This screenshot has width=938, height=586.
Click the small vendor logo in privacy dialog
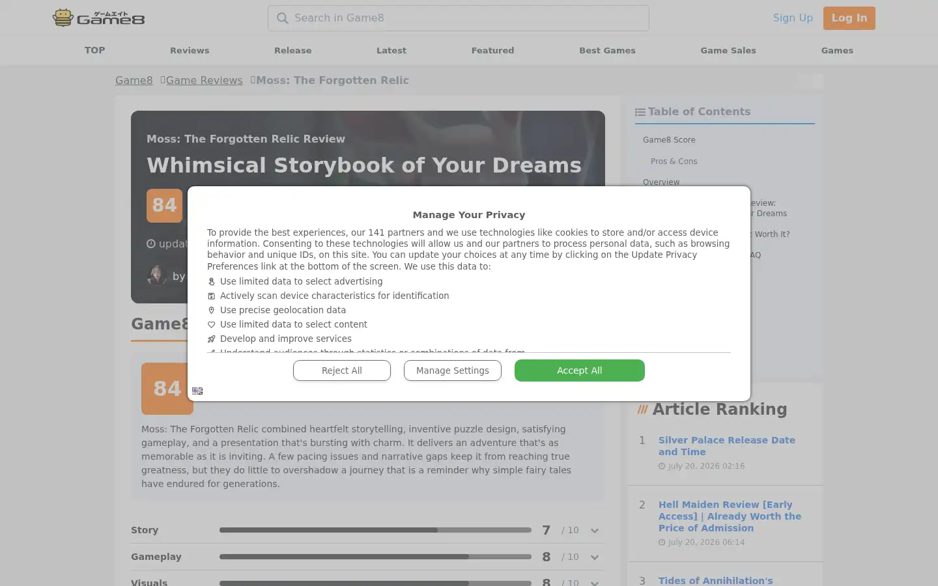197,391
